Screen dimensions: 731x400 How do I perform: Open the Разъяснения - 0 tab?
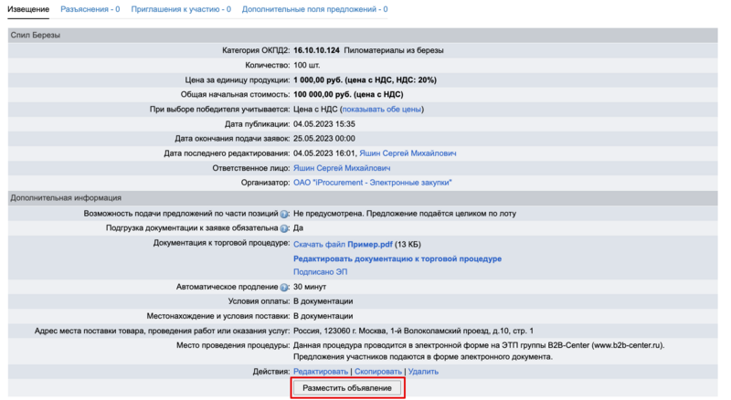click(90, 9)
